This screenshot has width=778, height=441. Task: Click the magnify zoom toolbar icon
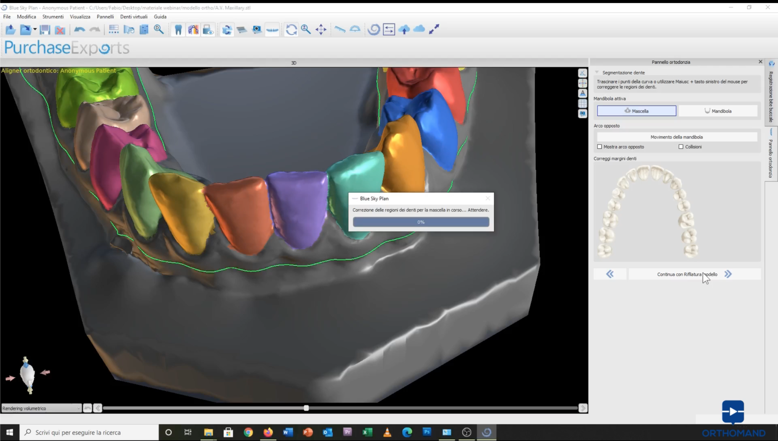point(306,29)
